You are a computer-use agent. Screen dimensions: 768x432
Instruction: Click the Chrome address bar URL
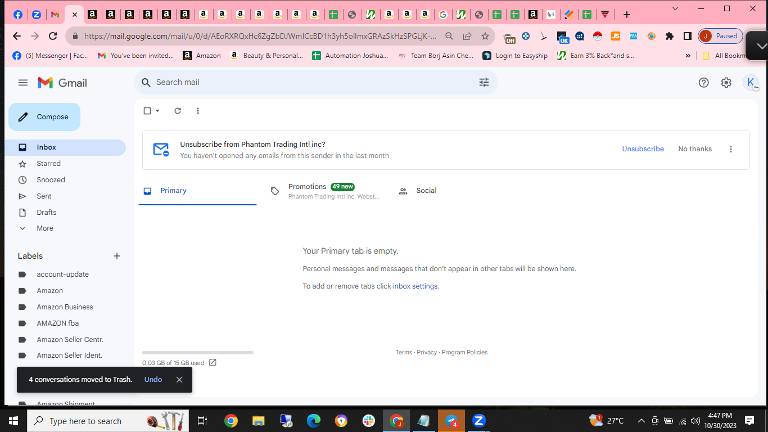pyautogui.click(x=260, y=36)
